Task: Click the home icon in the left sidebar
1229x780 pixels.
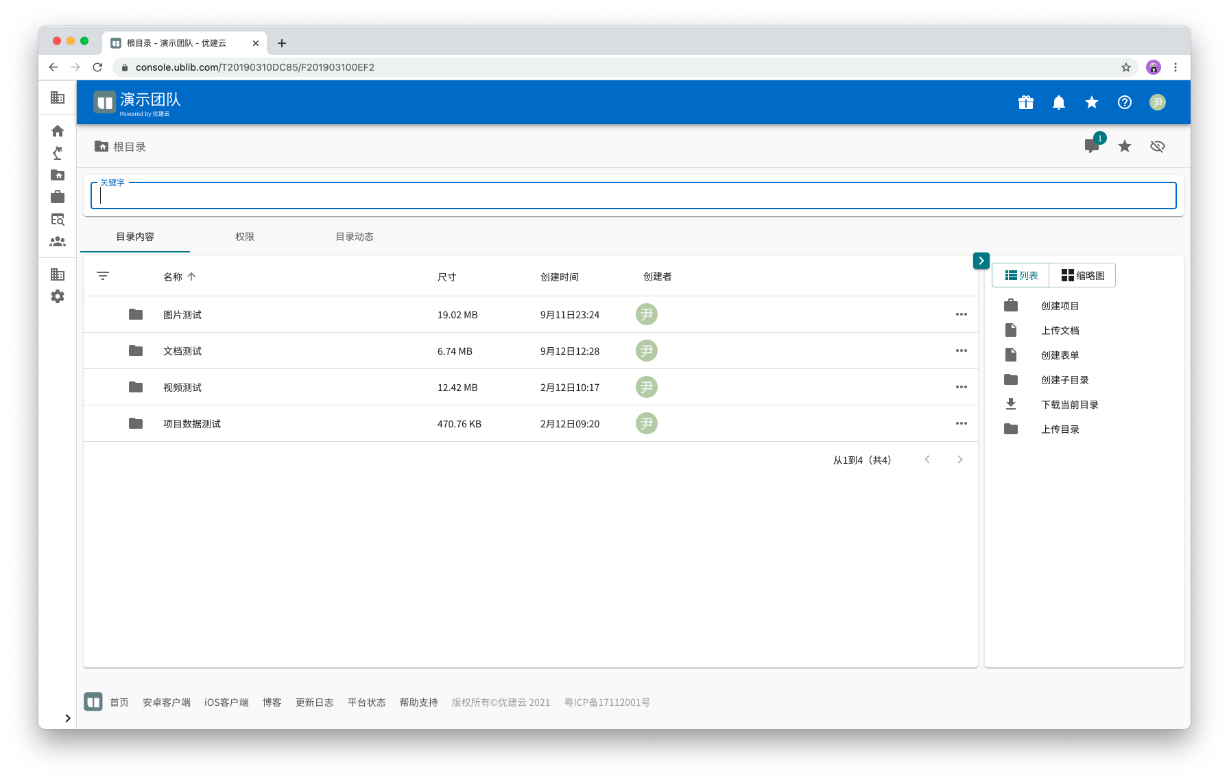Action: click(58, 131)
